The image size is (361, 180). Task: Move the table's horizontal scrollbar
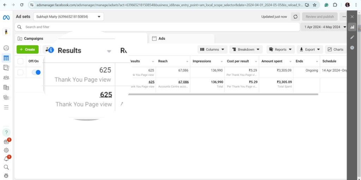(x=223, y=94)
